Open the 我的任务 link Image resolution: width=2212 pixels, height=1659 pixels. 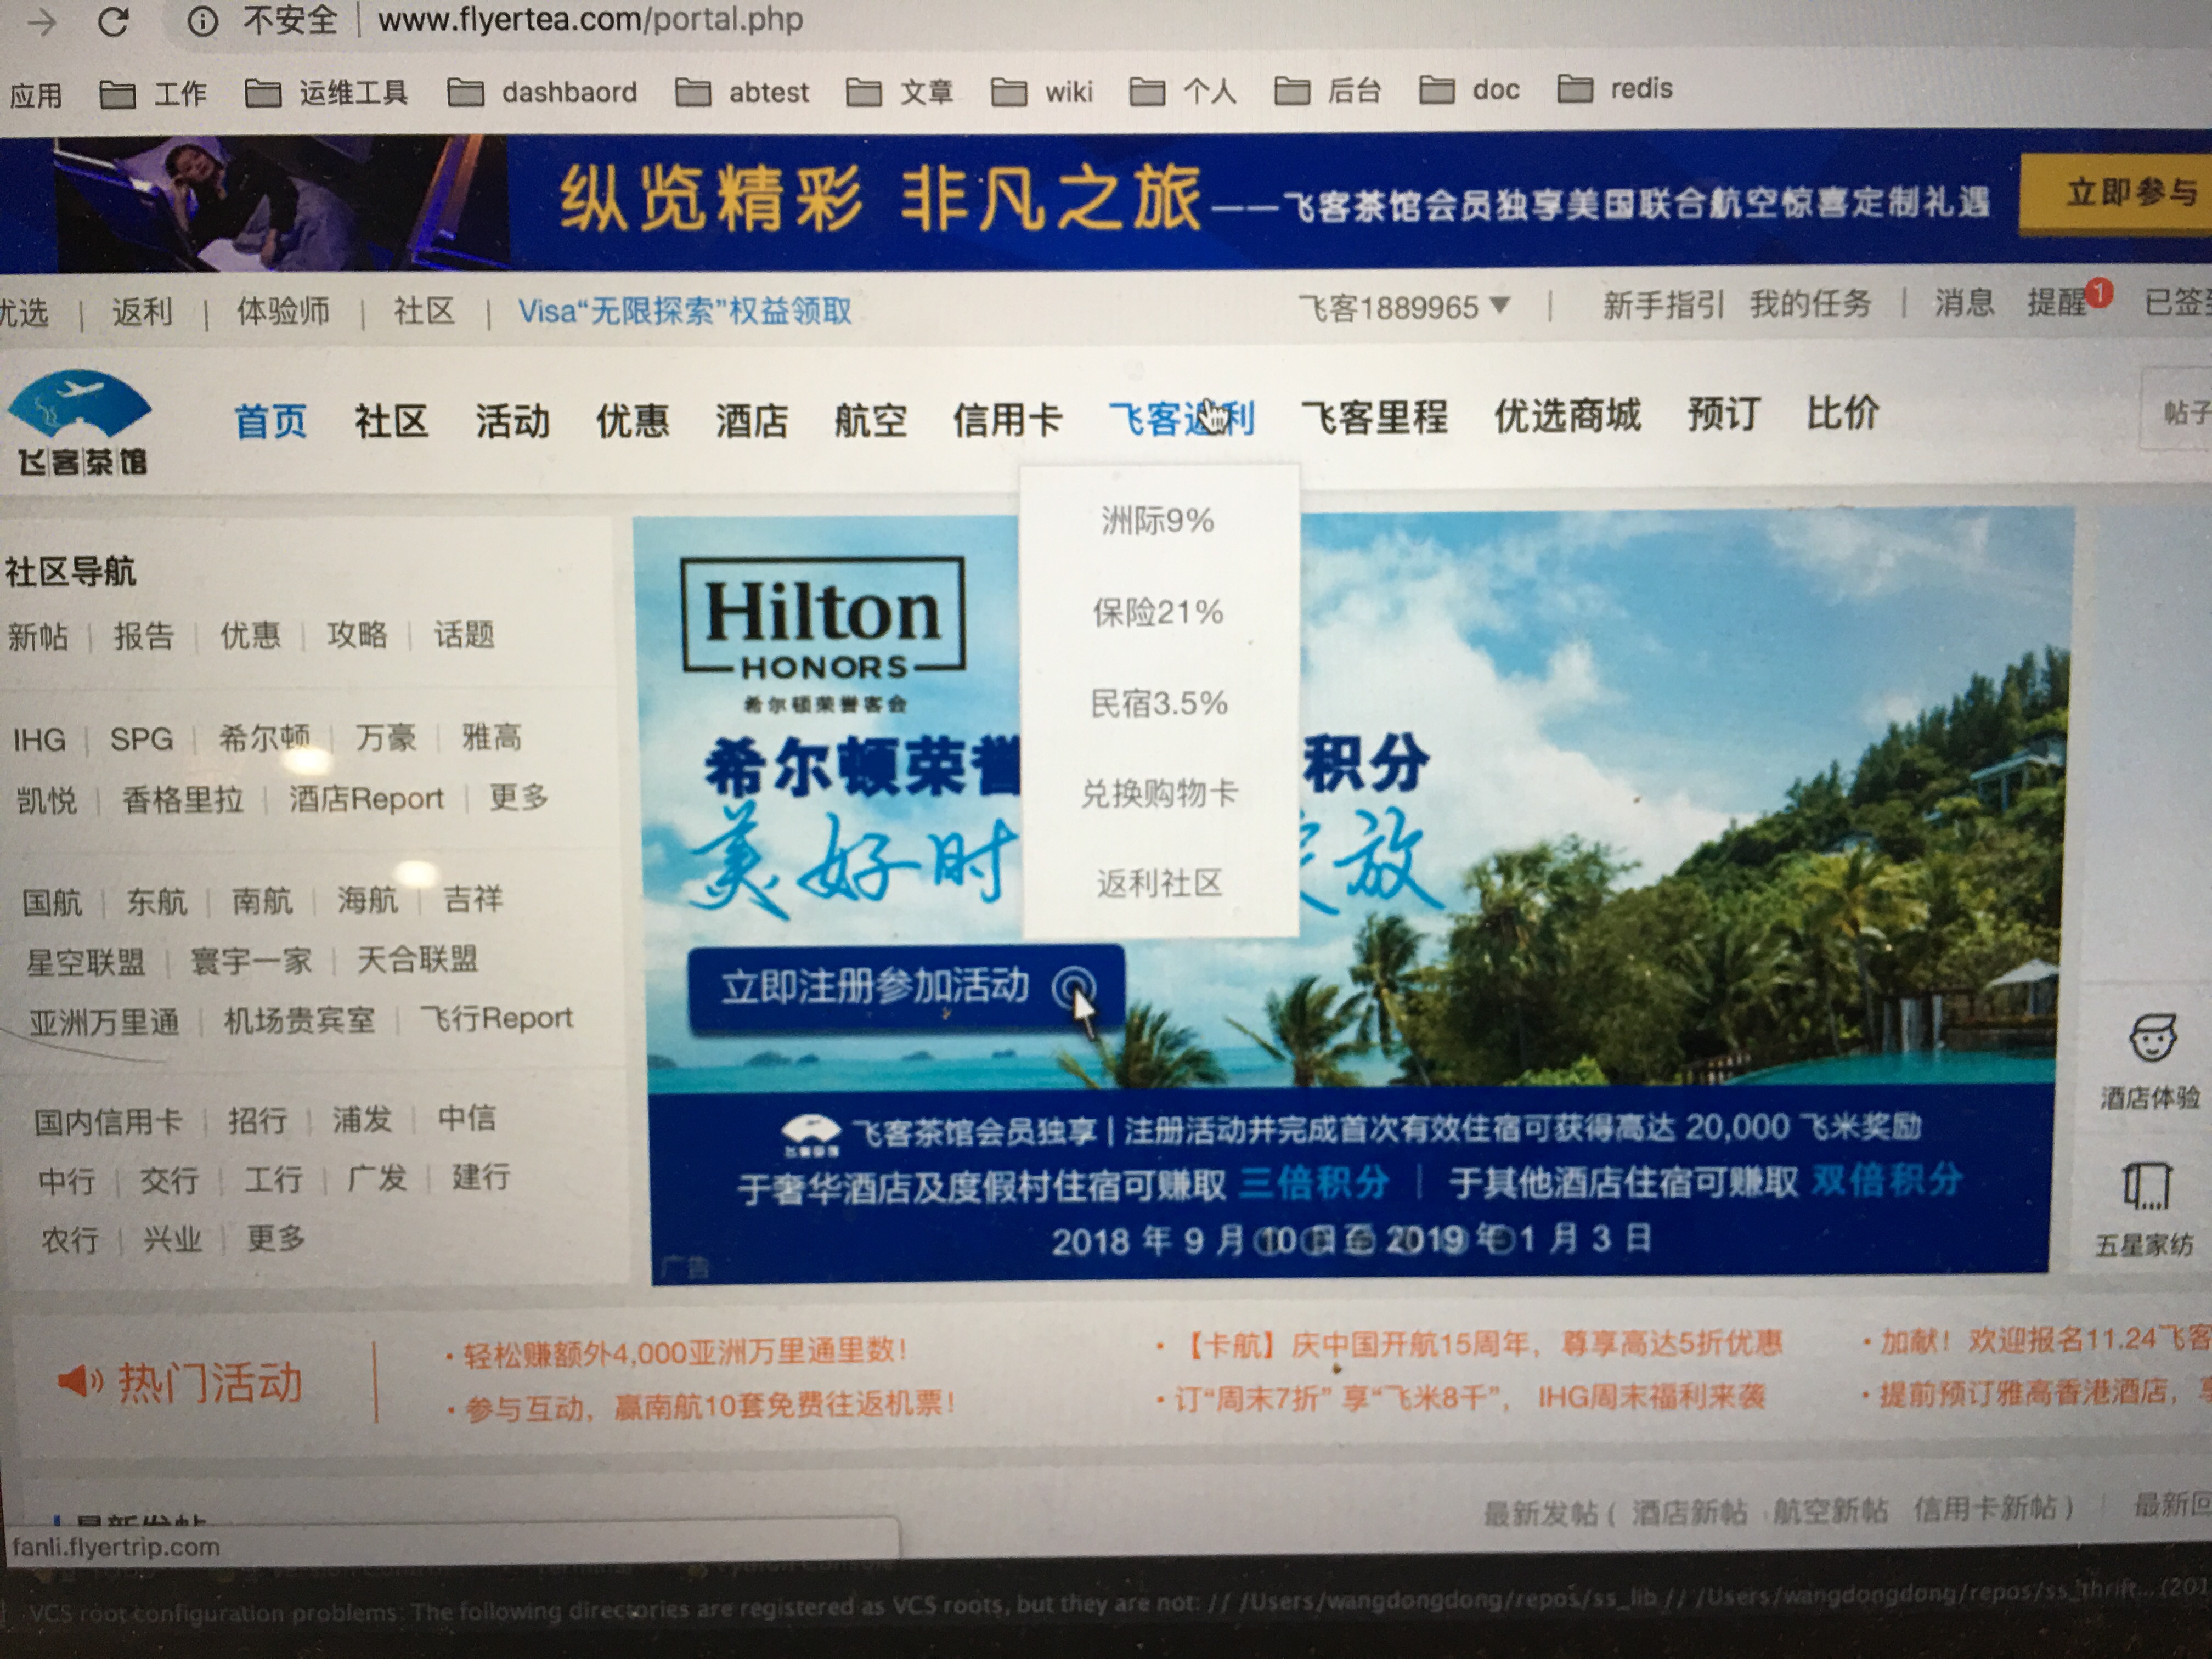pyautogui.click(x=1810, y=304)
